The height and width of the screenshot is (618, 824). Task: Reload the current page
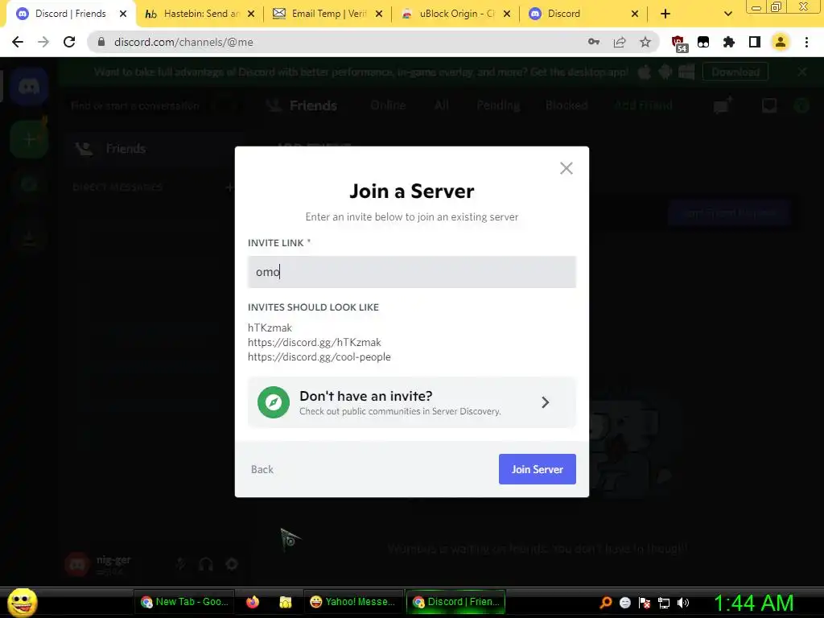point(69,42)
